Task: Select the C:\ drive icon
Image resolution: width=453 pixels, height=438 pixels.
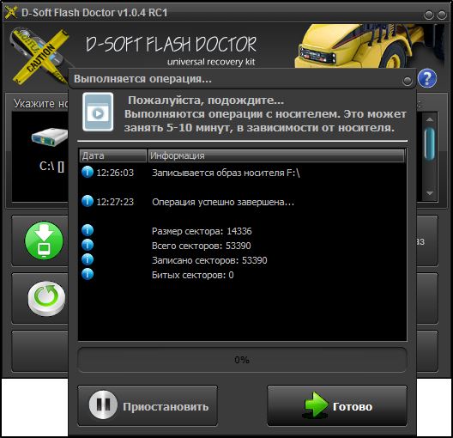Action: tap(50, 137)
